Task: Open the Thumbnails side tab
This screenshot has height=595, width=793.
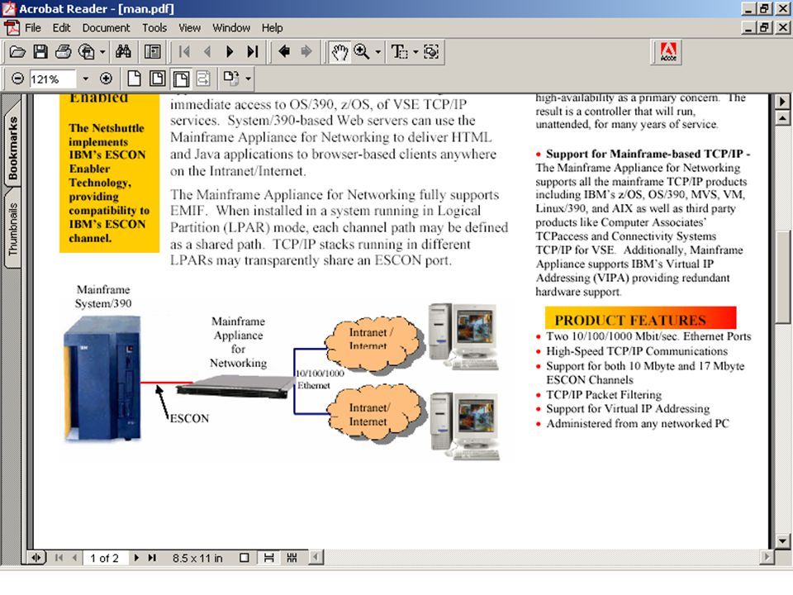Action: point(12,229)
